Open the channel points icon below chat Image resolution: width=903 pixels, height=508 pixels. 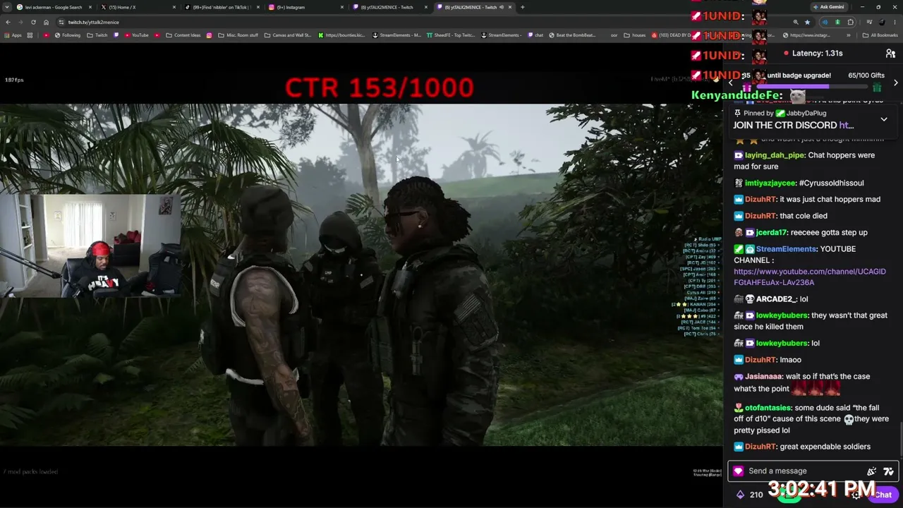pyautogui.click(x=740, y=495)
